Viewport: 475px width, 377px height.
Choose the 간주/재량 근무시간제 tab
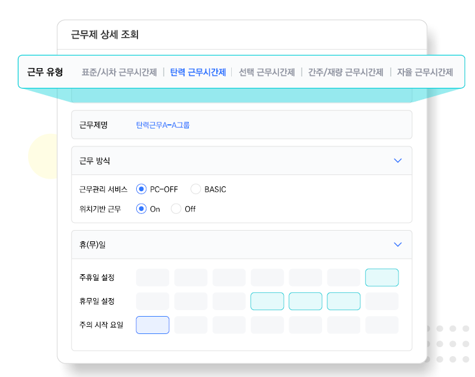[x=346, y=72]
